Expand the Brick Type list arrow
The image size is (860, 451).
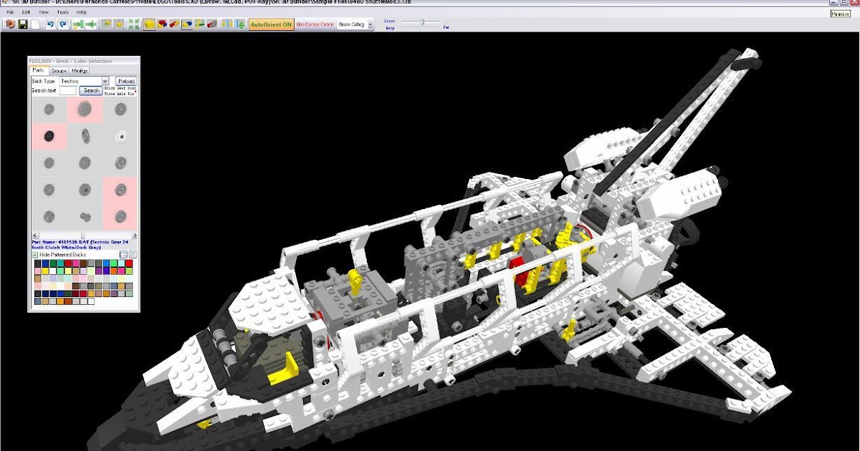pyautogui.click(x=105, y=81)
